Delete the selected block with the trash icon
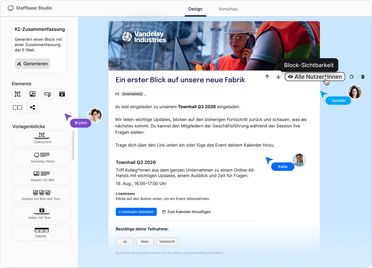372x268 pixels. (363, 77)
